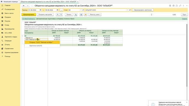Click the vertical dots more-actions icon
189x106 pixels.
[x=183, y=6]
